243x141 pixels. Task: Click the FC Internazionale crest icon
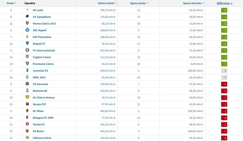(27, 50)
